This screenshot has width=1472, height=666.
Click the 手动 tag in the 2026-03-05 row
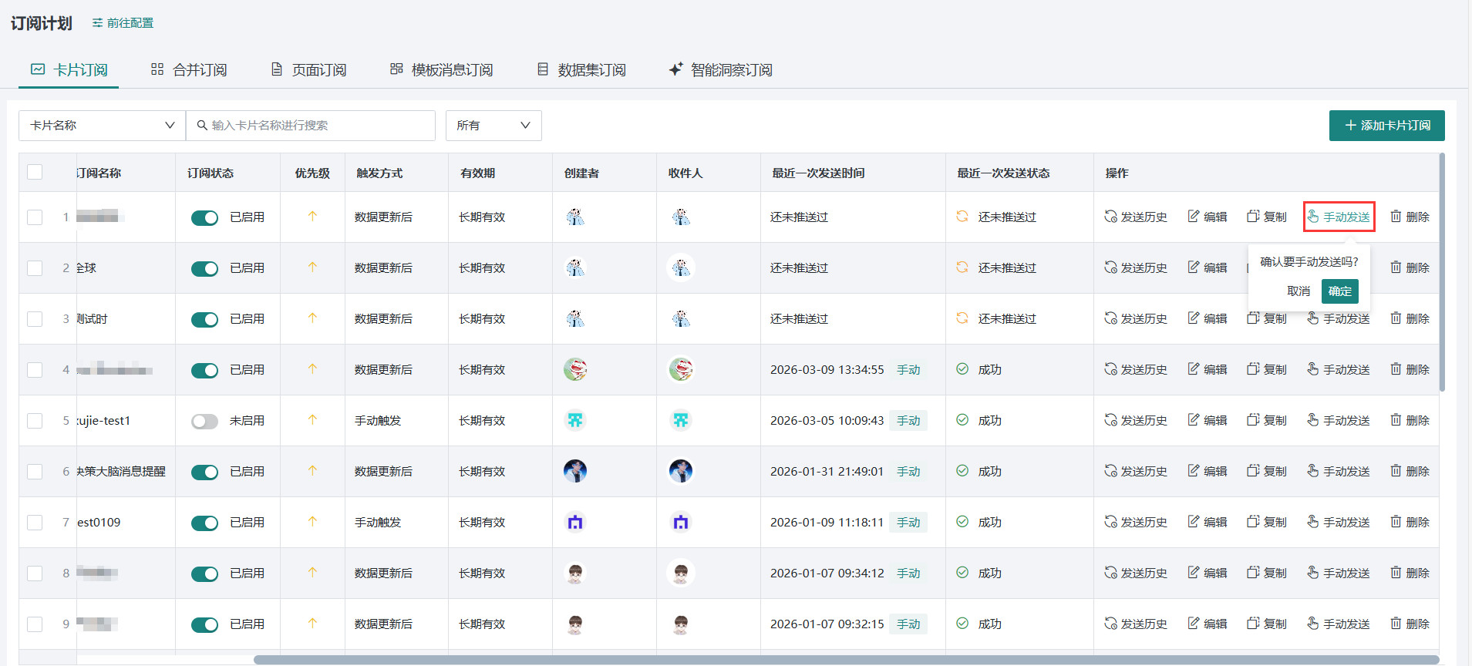point(908,420)
